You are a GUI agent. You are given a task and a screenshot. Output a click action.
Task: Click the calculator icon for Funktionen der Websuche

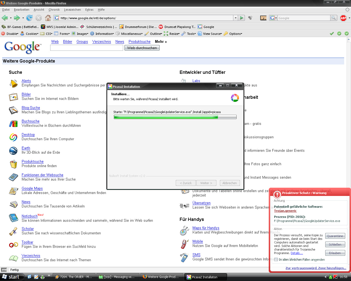click(x=13, y=177)
